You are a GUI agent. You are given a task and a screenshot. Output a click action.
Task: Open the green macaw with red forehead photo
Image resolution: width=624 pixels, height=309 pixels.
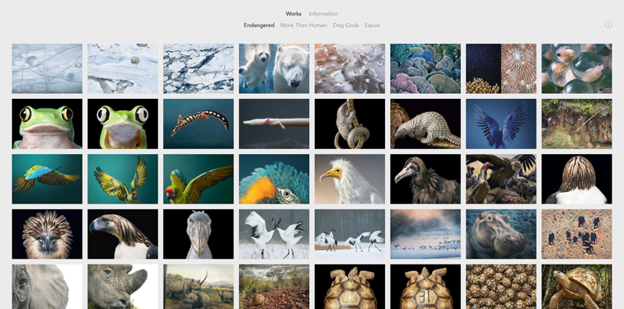198,179
